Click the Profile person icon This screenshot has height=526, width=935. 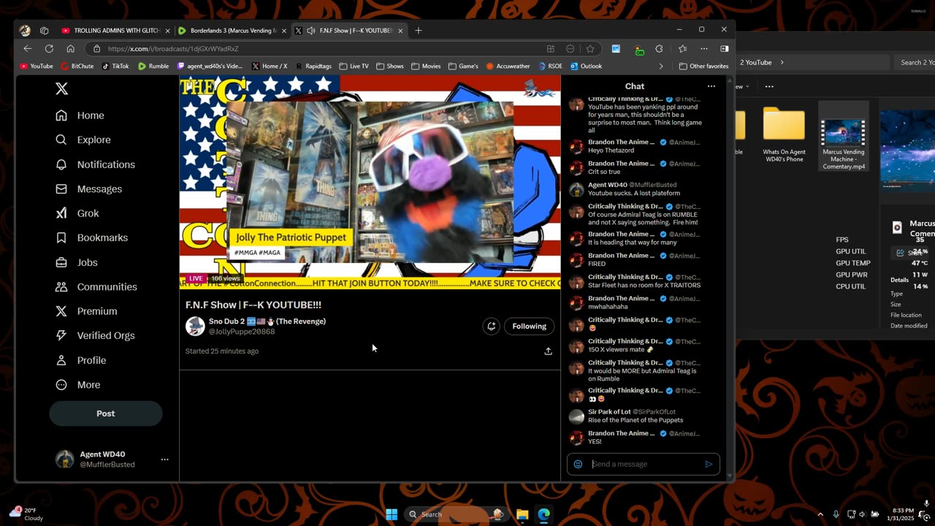click(61, 360)
